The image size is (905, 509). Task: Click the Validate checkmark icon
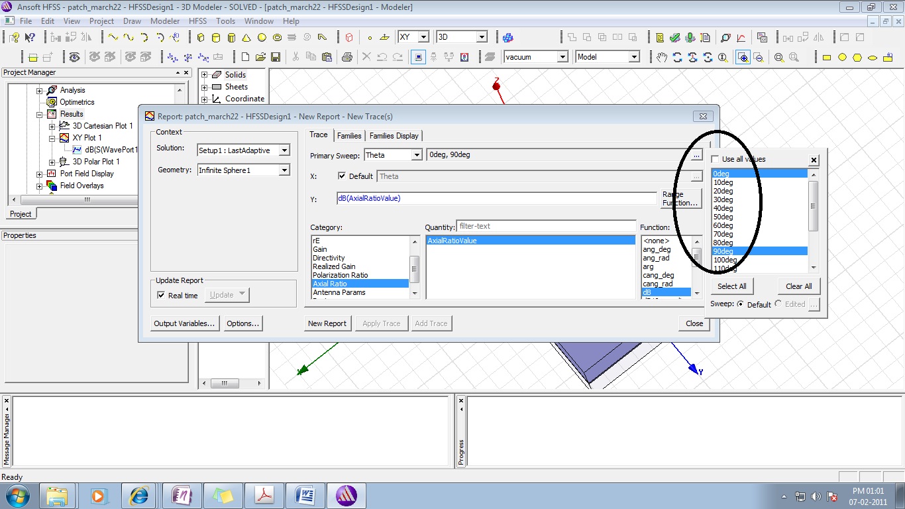point(675,38)
